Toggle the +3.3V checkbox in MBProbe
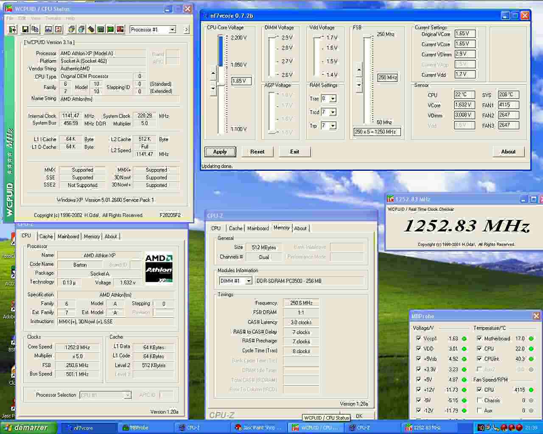 coord(419,369)
